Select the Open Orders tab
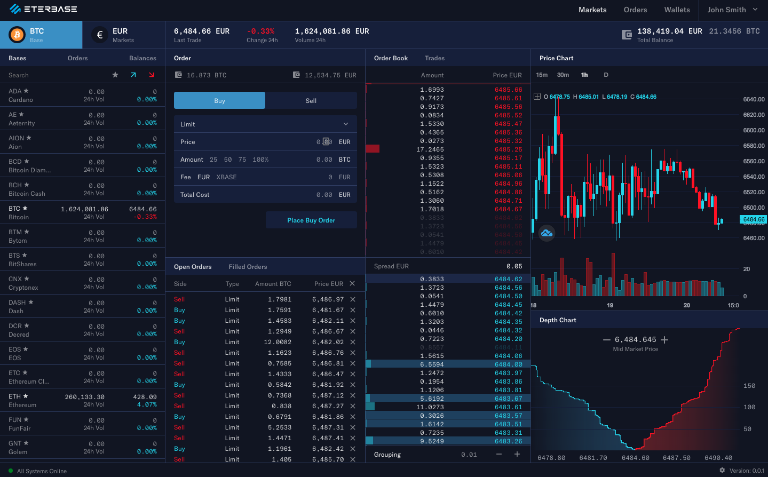The width and height of the screenshot is (768, 477). (193, 267)
